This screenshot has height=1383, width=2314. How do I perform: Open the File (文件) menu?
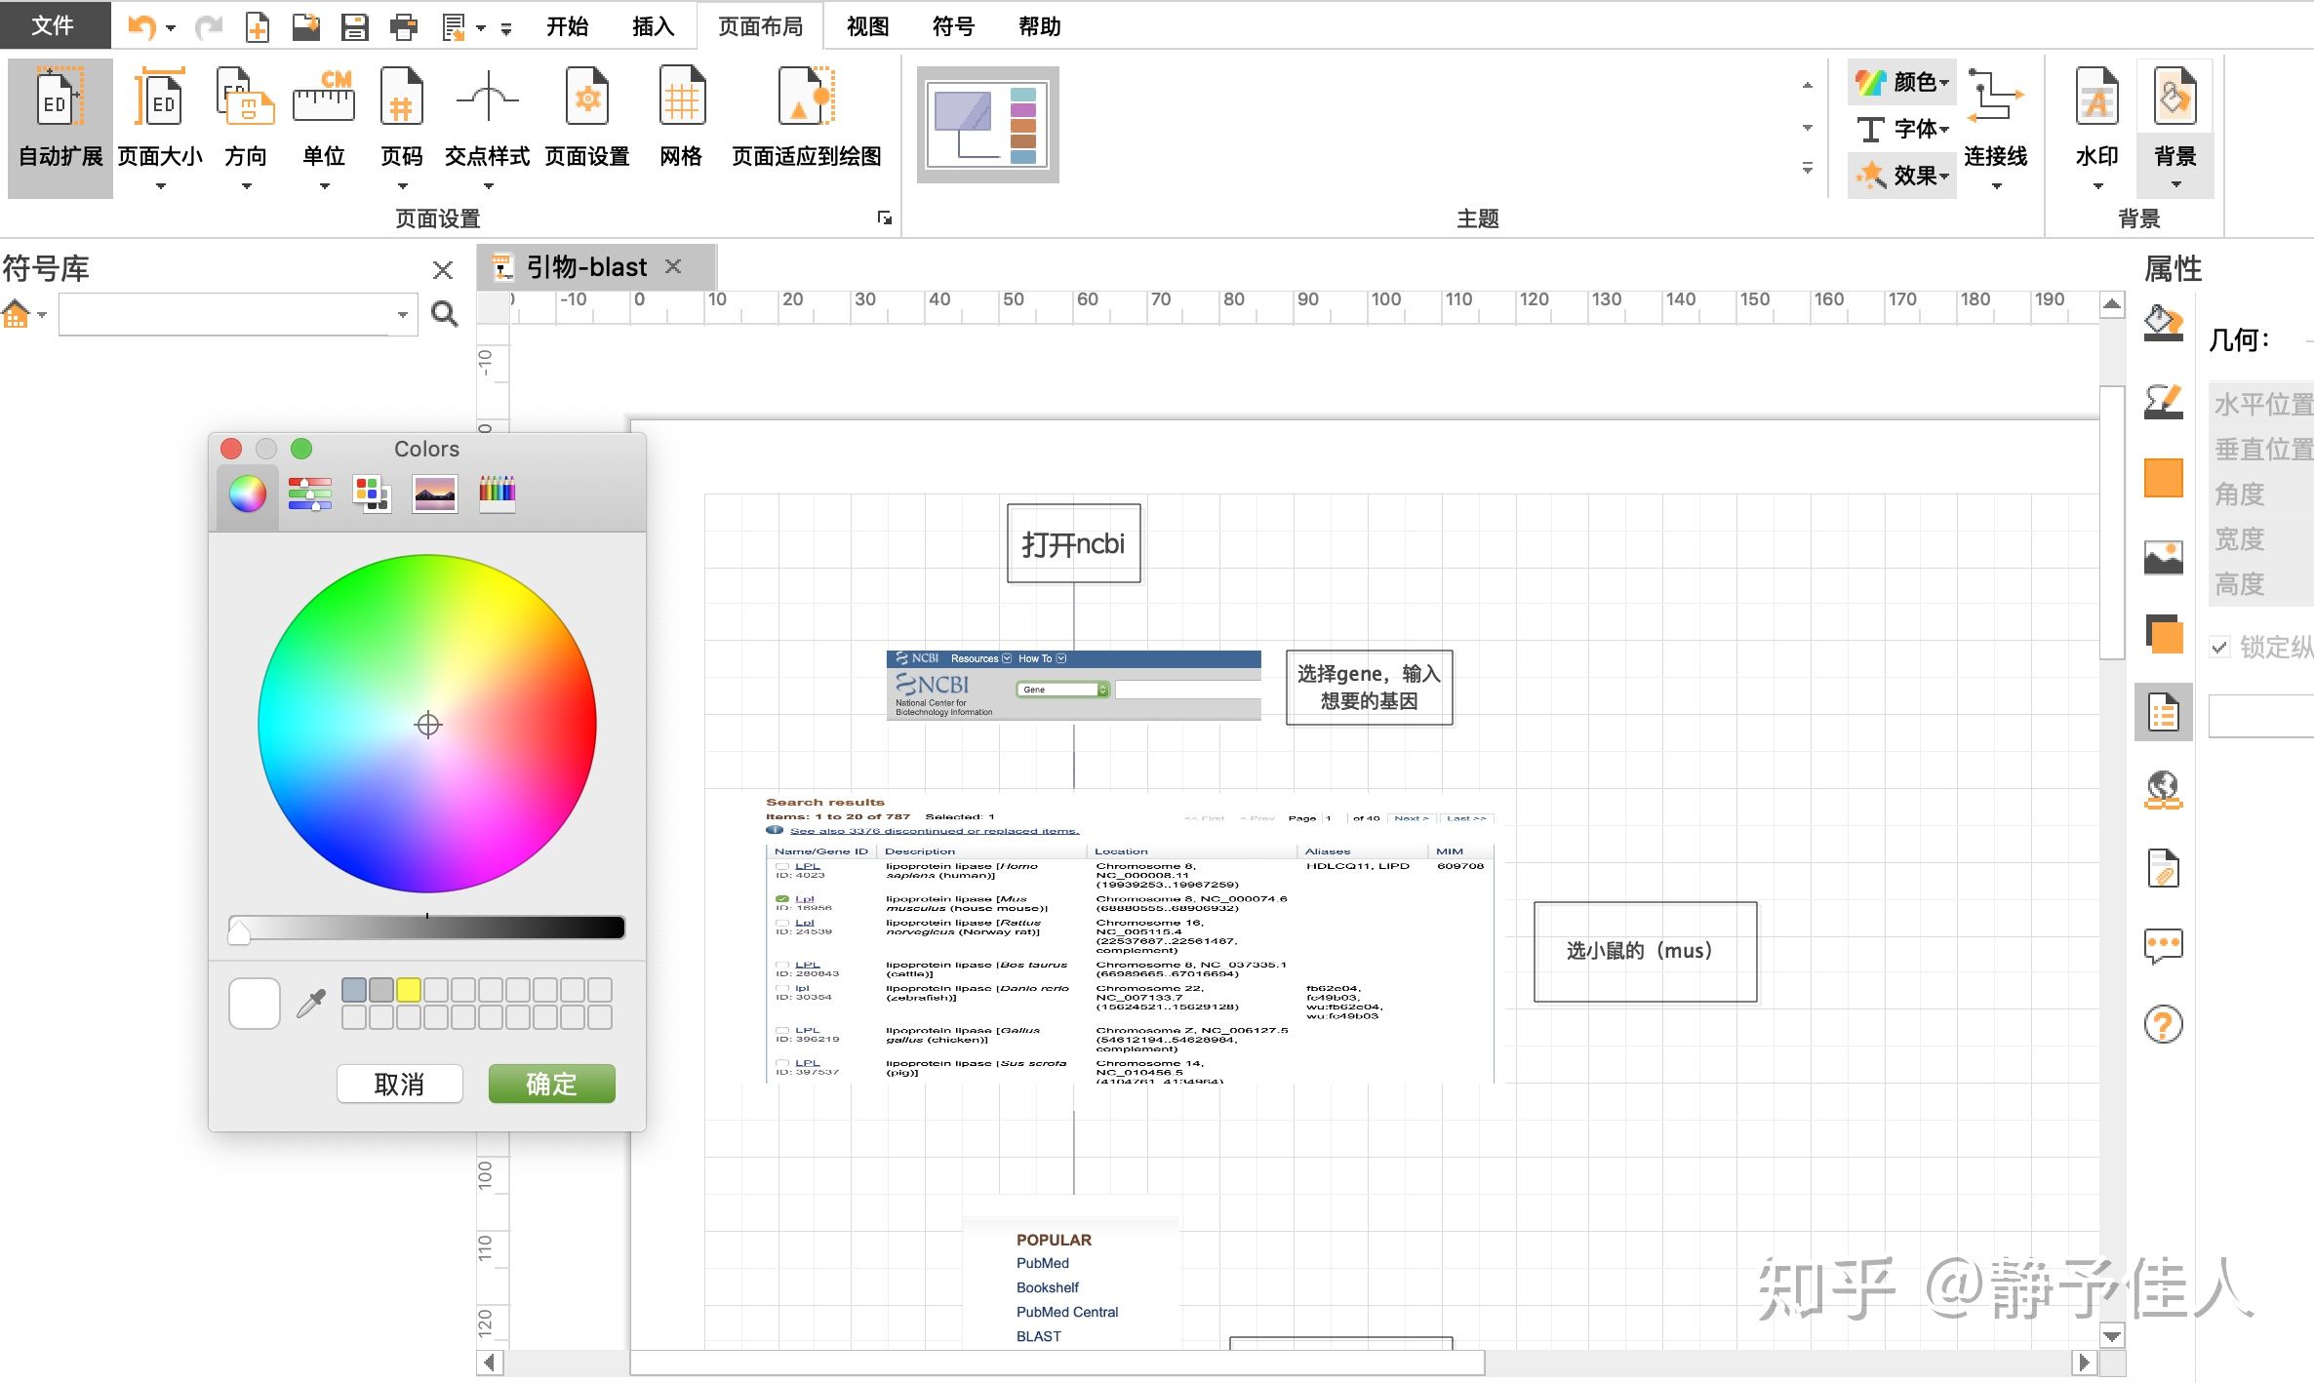pyautogui.click(x=54, y=25)
